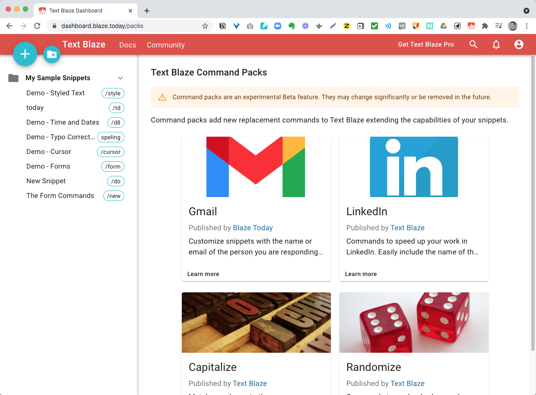
Task: Click the green checkmark extension icon
Action: (x=374, y=26)
